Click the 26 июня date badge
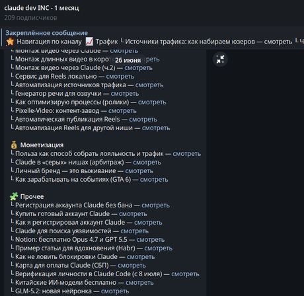304x296 pixels. click(128, 60)
